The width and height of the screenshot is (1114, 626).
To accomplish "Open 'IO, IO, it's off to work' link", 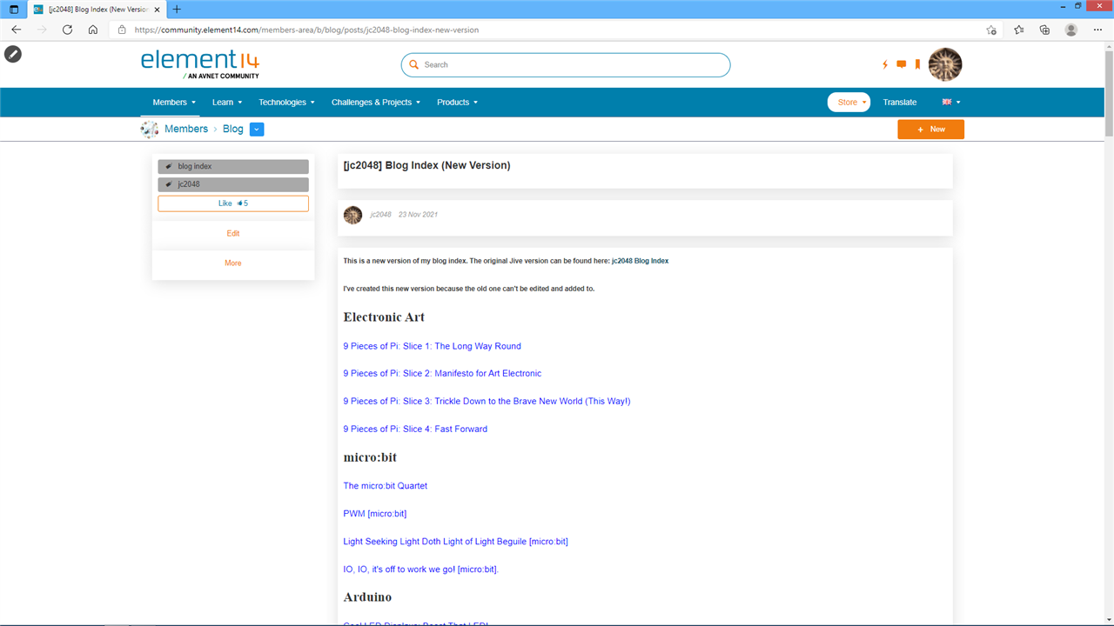I will (421, 569).
